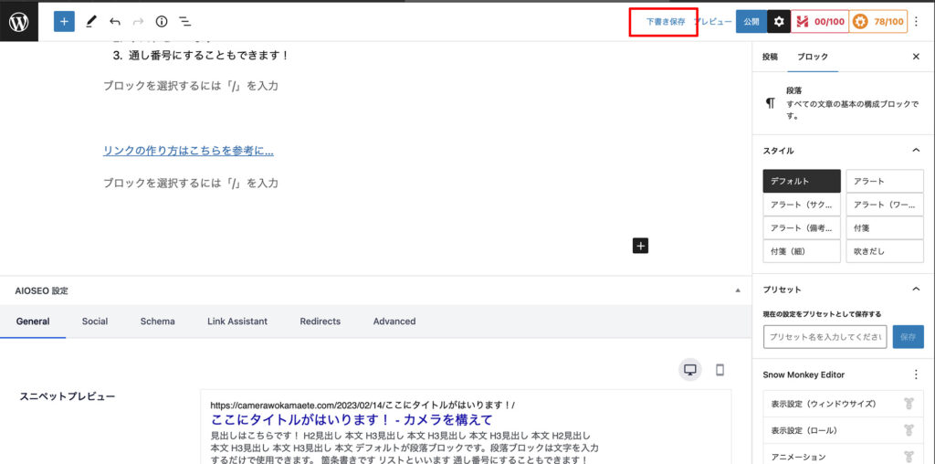Expand 表示設定（ロール） panel

(x=843, y=430)
